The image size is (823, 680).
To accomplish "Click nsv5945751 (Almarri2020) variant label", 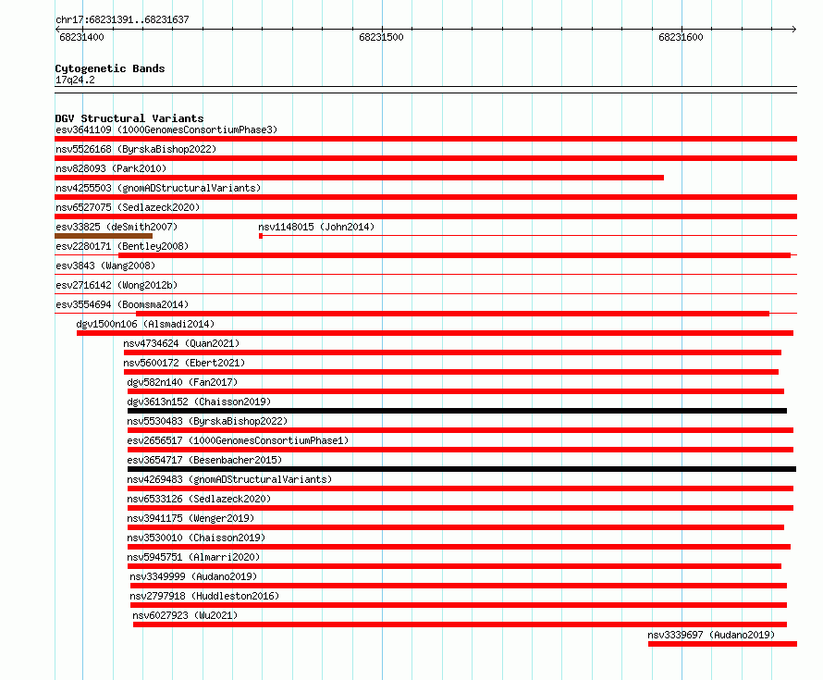I will (193, 557).
